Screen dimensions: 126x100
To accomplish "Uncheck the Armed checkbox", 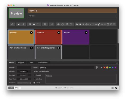I will click(x=34, y=83).
